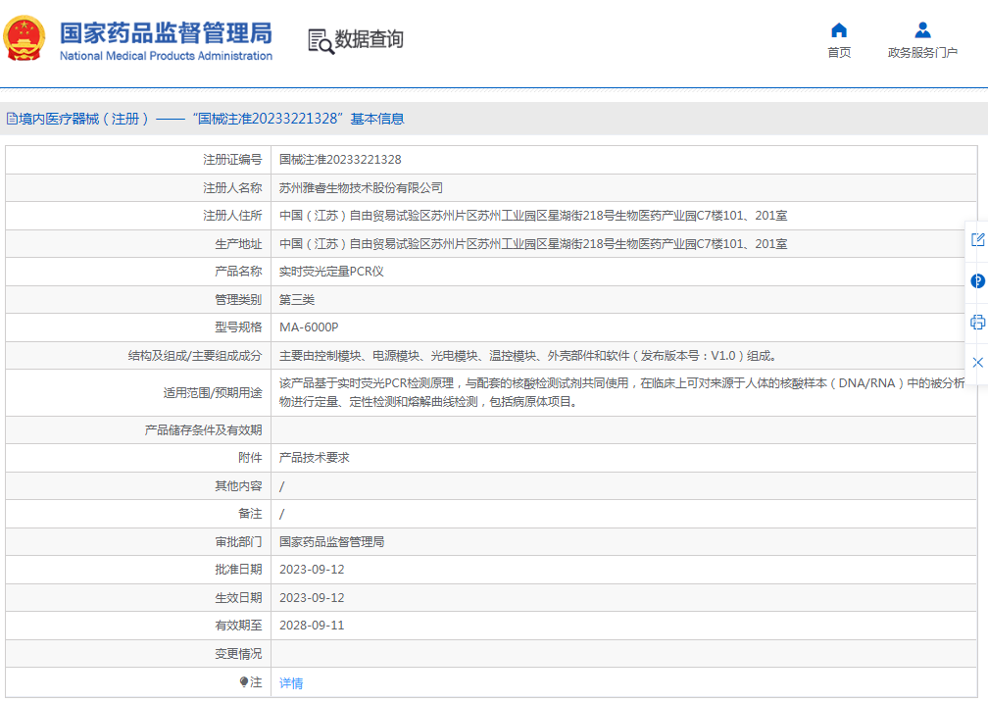The image size is (988, 703).
Task: Click the 其他内容 row label
Action: tap(238, 486)
